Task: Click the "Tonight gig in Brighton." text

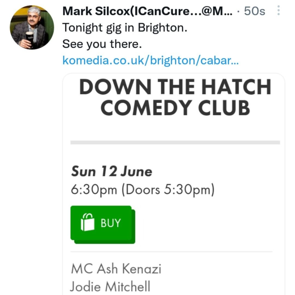Action: point(125,28)
